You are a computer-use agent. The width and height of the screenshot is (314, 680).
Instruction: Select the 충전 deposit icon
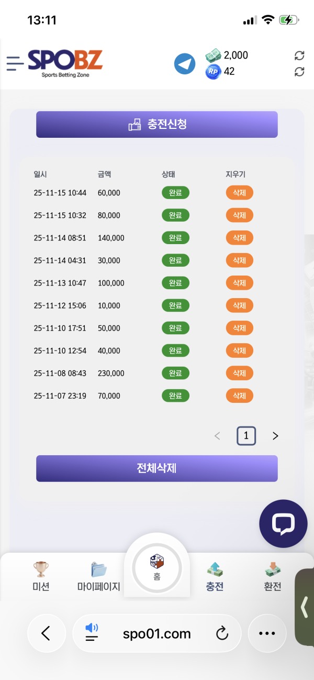point(215,568)
